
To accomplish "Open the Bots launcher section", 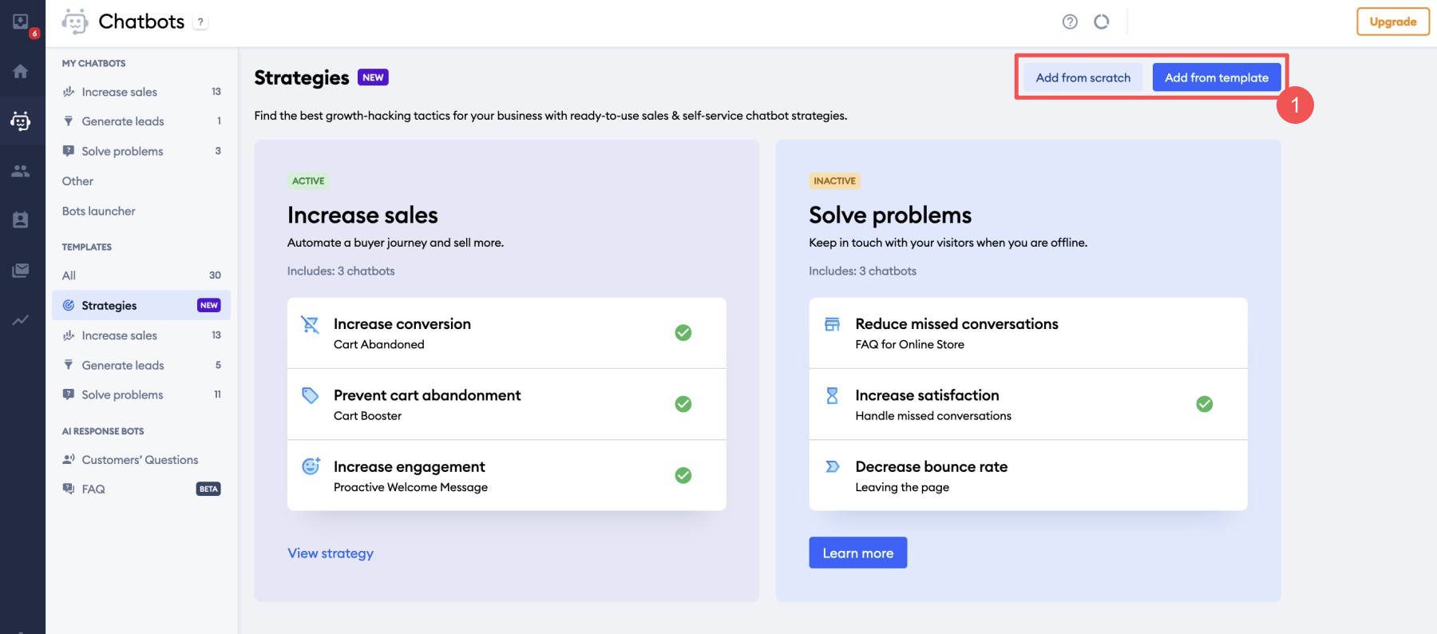I will click(99, 212).
